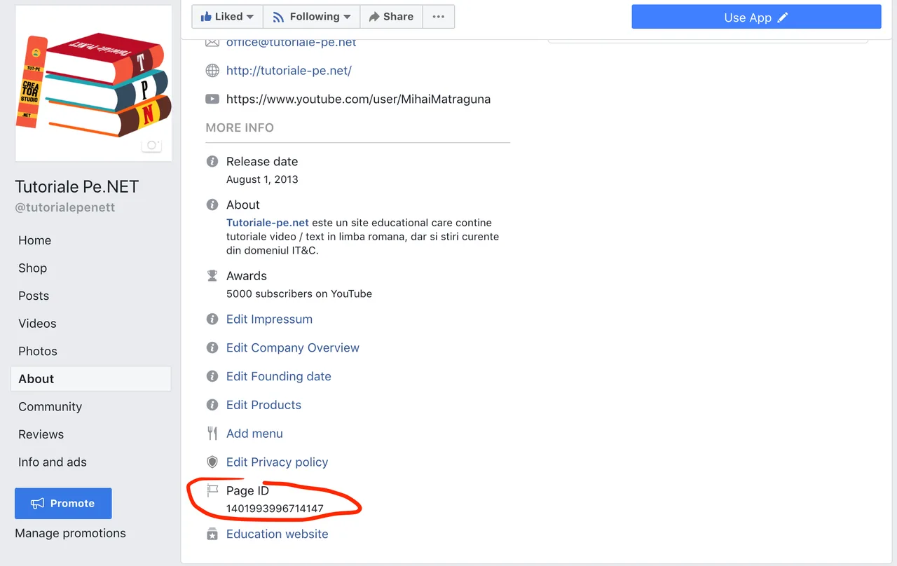Image resolution: width=897 pixels, height=566 pixels.
Task: Open the three-dots more options menu
Action: coord(439,17)
